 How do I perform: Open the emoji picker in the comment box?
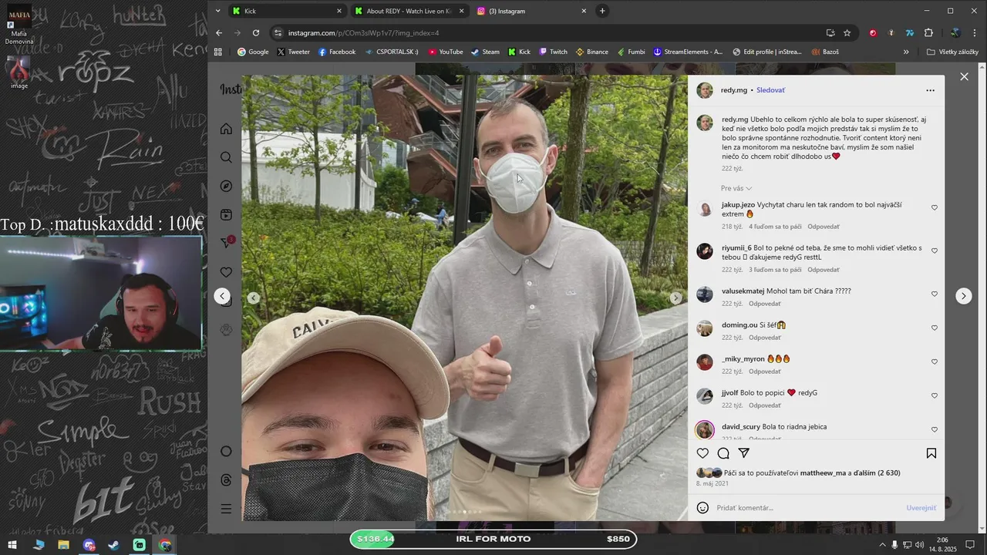[702, 507]
